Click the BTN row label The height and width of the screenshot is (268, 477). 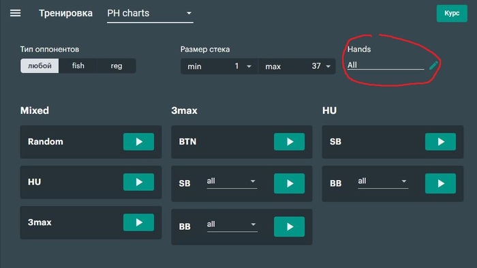(x=187, y=142)
